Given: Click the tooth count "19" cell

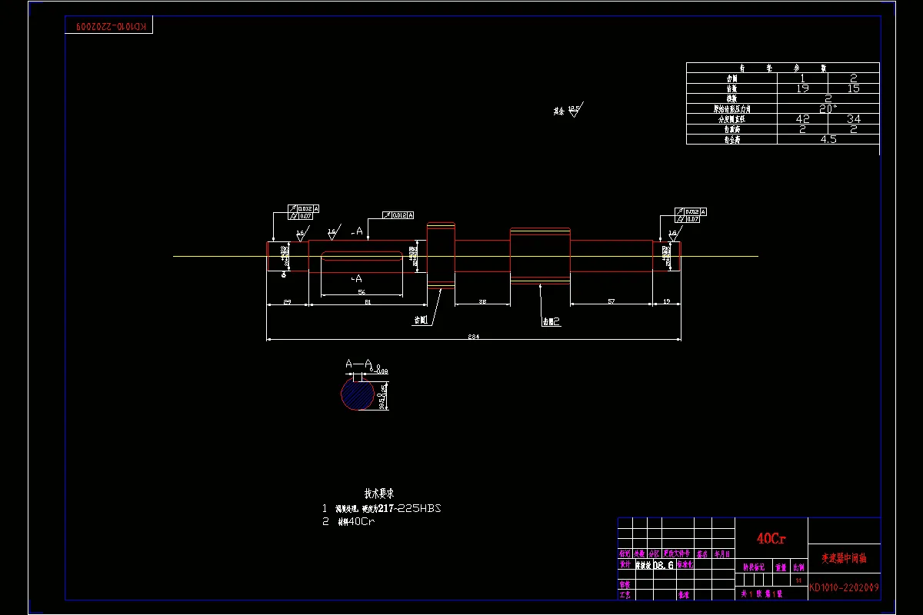Looking at the screenshot, I should tap(803, 88).
